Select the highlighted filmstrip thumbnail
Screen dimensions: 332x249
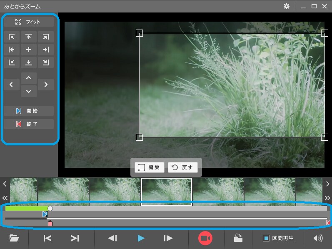167,192
